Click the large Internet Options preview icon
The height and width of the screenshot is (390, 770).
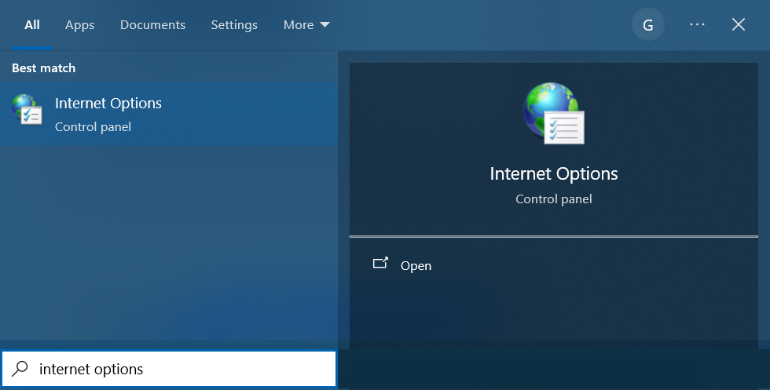tap(553, 115)
